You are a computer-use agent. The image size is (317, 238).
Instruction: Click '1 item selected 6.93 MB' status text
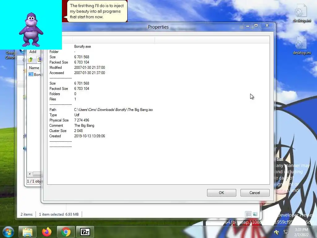click(x=59, y=214)
